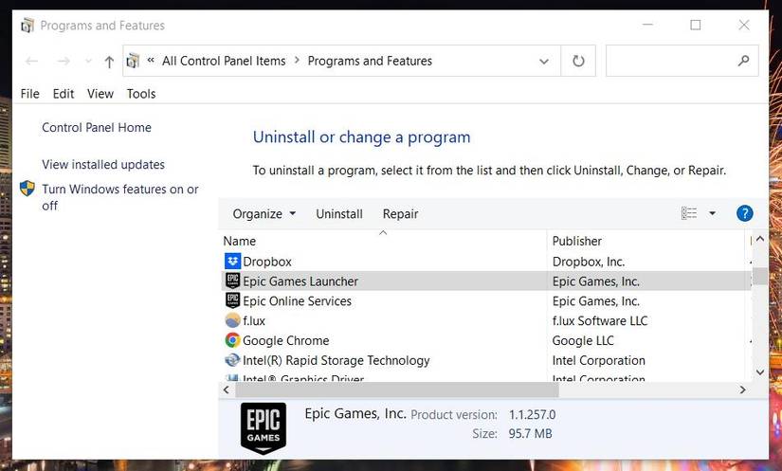Select the Google Chrome program name
The width and height of the screenshot is (782, 471).
click(285, 341)
